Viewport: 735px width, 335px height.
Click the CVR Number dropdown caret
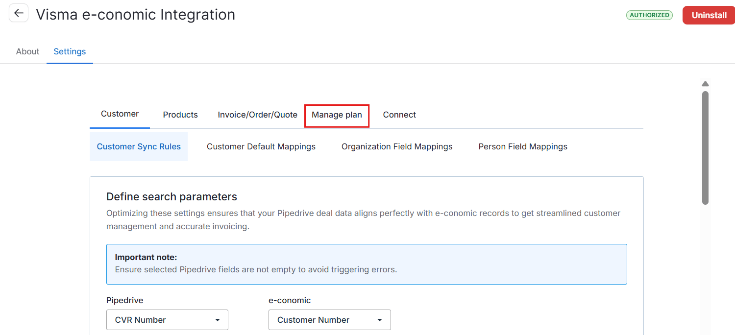[x=218, y=320]
